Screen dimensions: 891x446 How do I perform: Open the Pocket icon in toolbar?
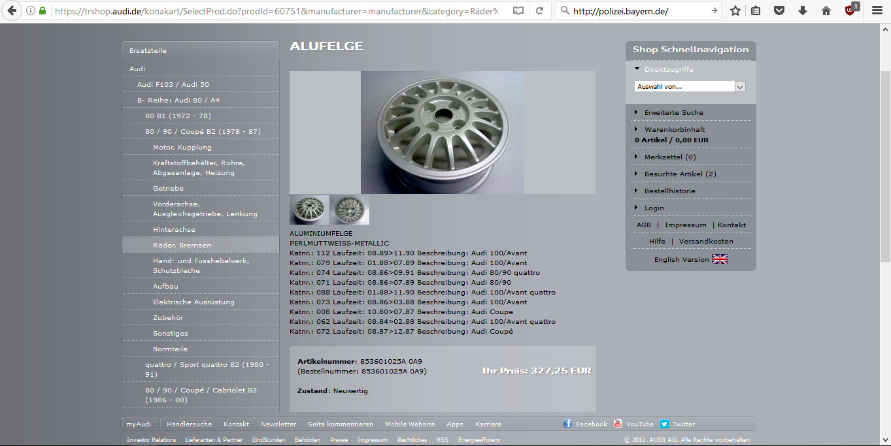point(779,11)
